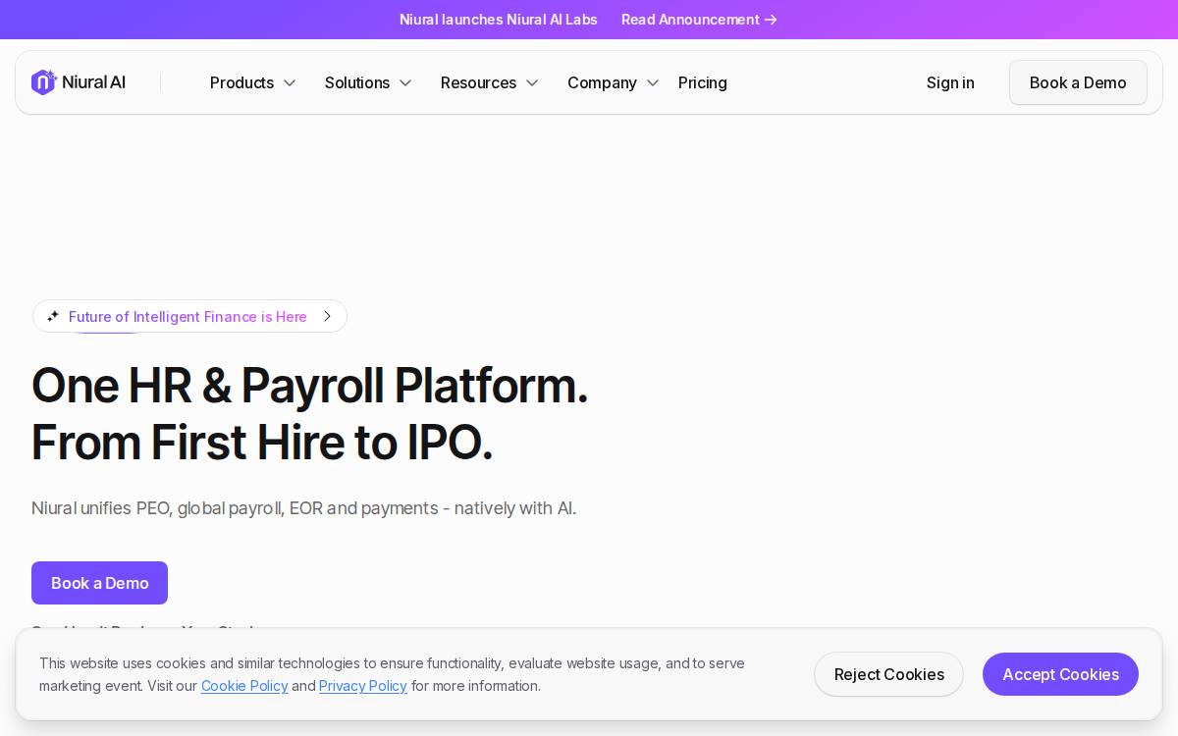The image size is (1178, 736).
Task: Click Niural launches Niural AI Labs text
Action: 498,20
